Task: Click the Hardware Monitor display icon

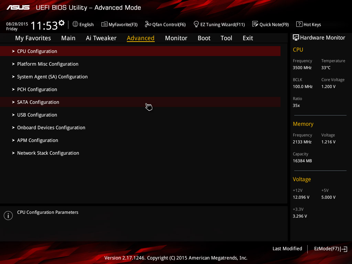Action: click(x=296, y=37)
